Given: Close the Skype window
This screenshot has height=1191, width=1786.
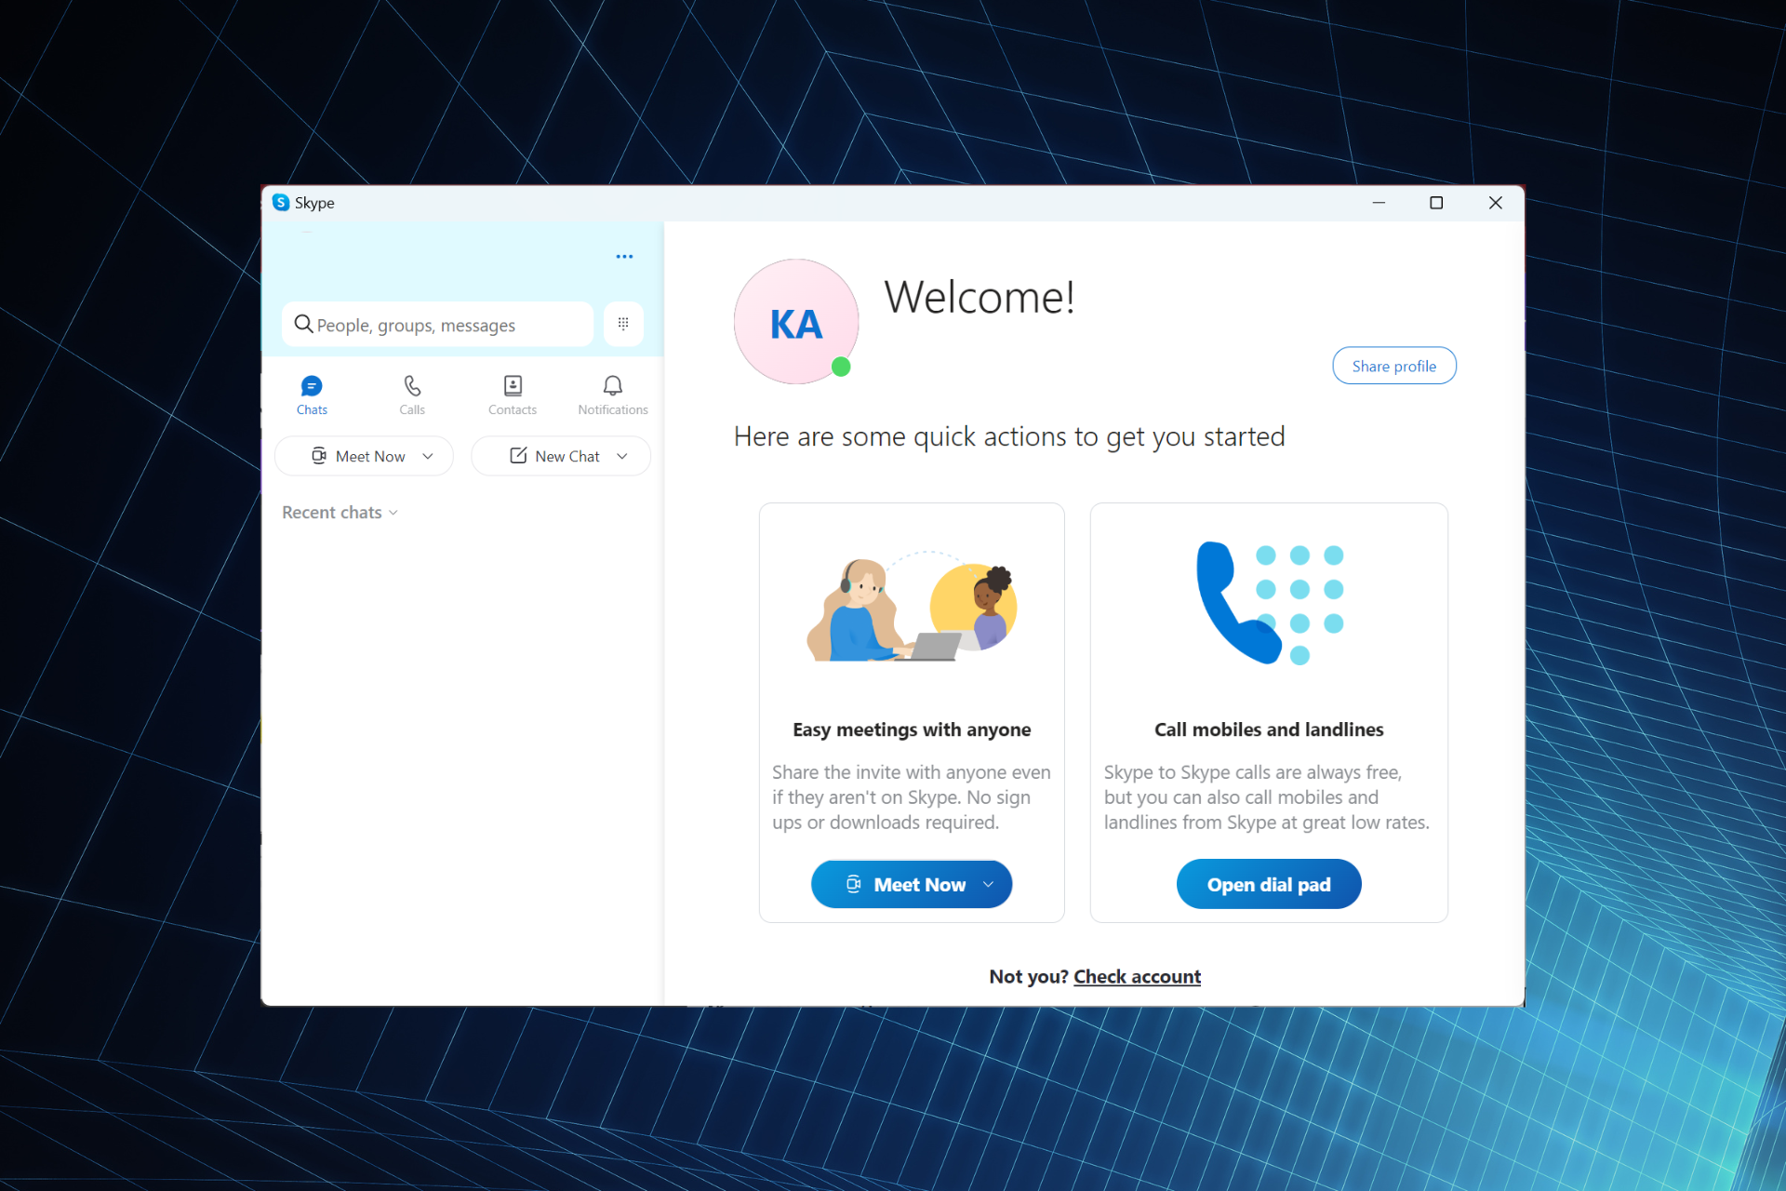Looking at the screenshot, I should [1495, 203].
